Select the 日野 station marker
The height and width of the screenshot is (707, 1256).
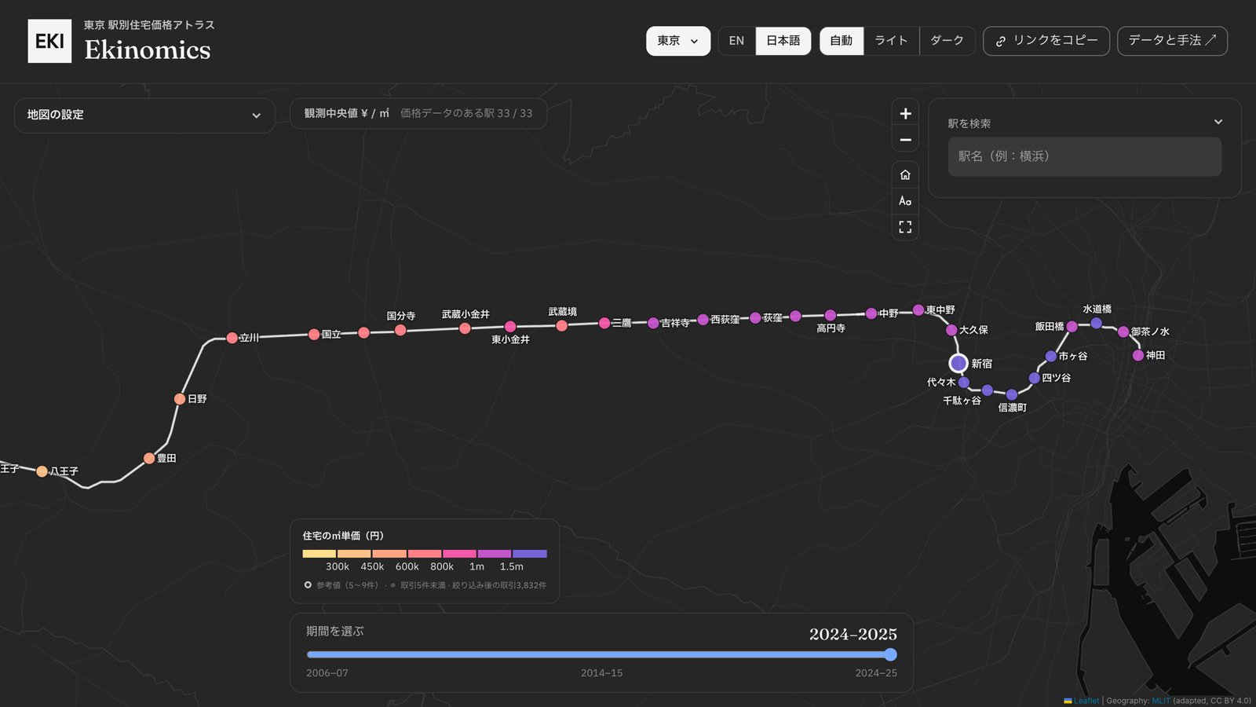click(180, 399)
